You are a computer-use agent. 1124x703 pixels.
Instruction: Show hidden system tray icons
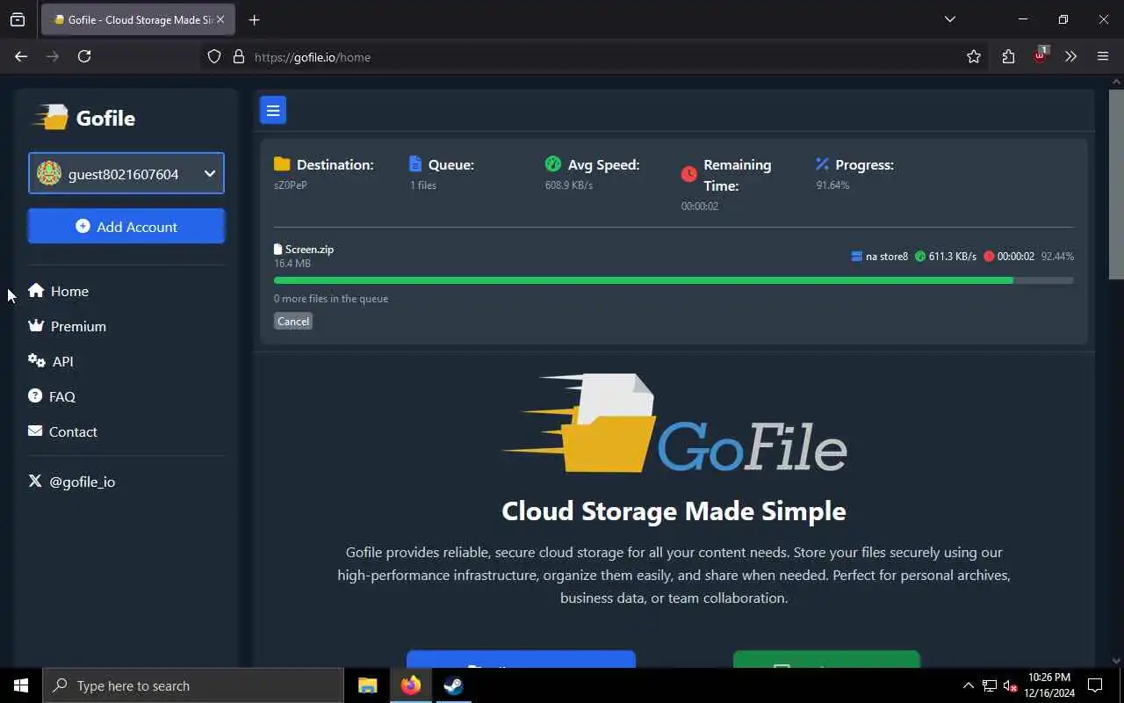[x=968, y=685]
